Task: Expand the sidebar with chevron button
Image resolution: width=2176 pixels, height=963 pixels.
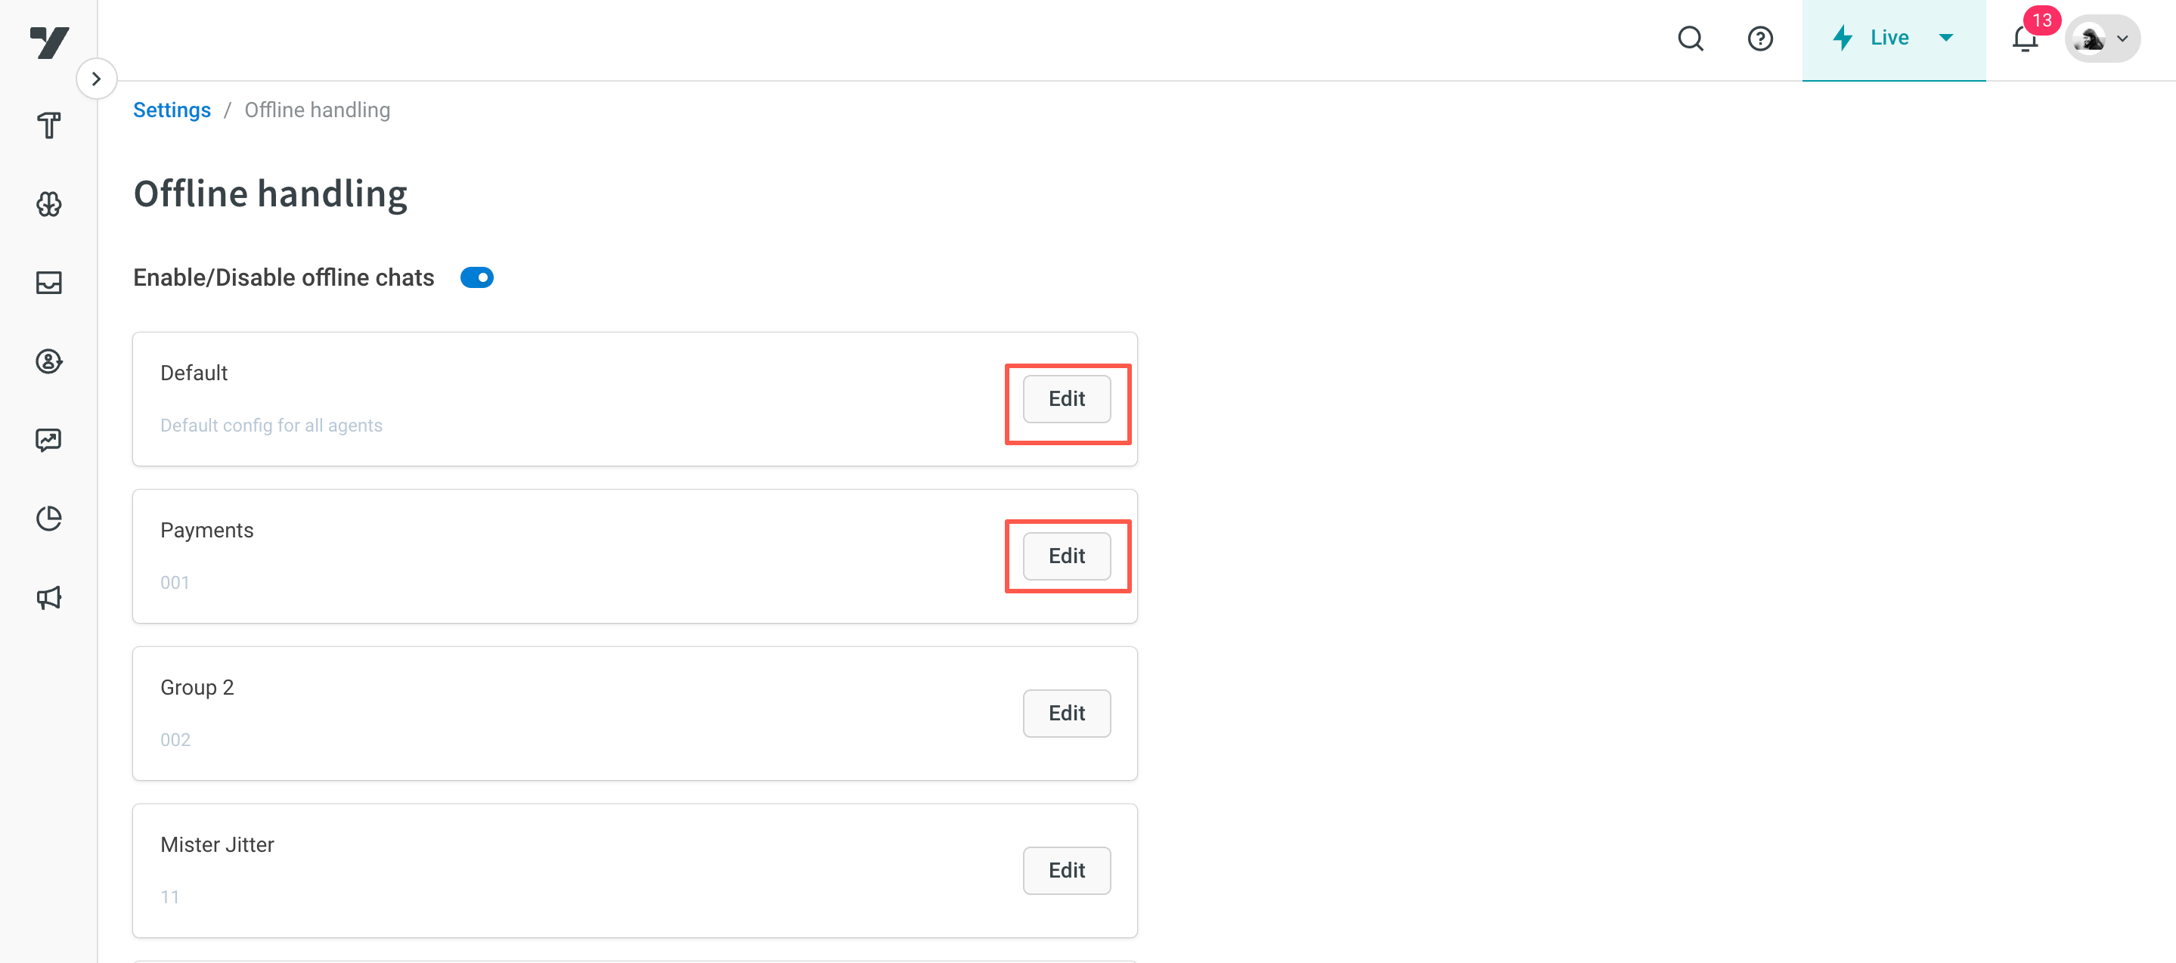Action: click(x=96, y=79)
